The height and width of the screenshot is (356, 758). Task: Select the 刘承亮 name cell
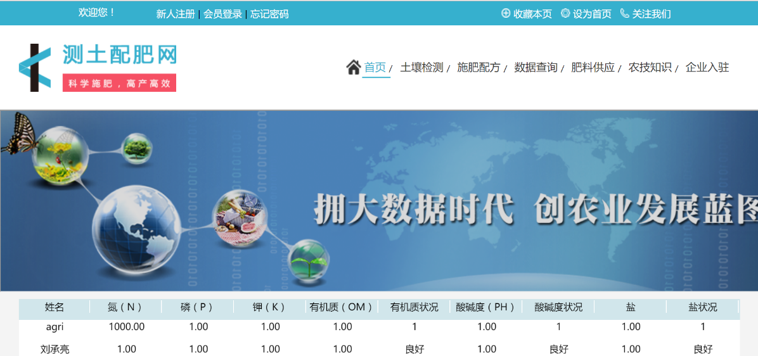[x=55, y=349]
